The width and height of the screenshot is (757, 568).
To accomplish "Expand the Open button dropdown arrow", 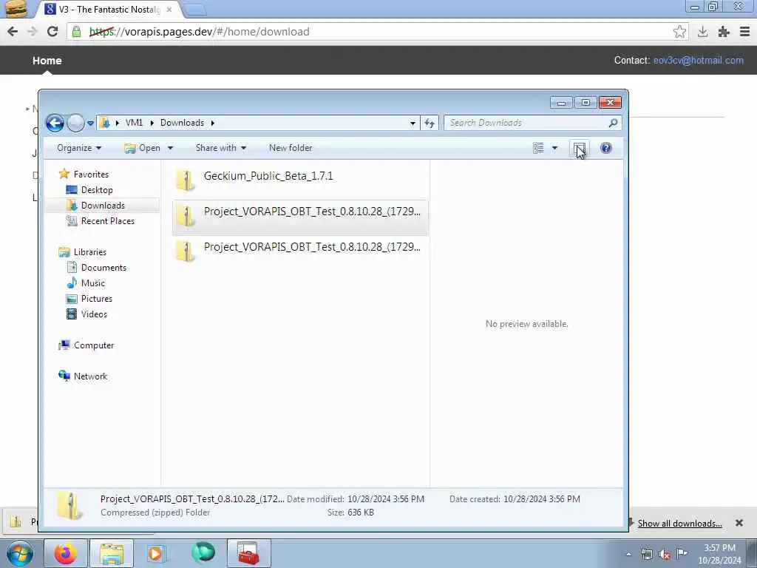I will pos(170,148).
